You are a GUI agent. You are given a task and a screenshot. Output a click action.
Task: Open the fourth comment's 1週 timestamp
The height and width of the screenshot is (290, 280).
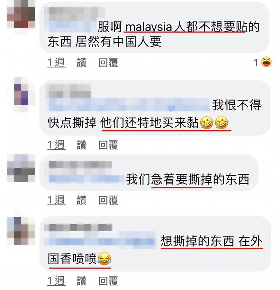(x=56, y=281)
